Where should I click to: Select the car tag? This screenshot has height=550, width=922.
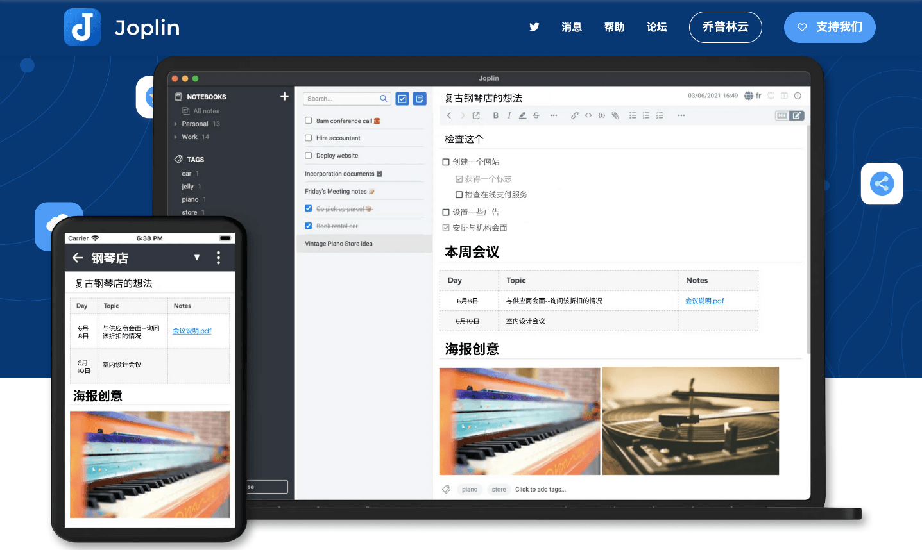(x=187, y=174)
